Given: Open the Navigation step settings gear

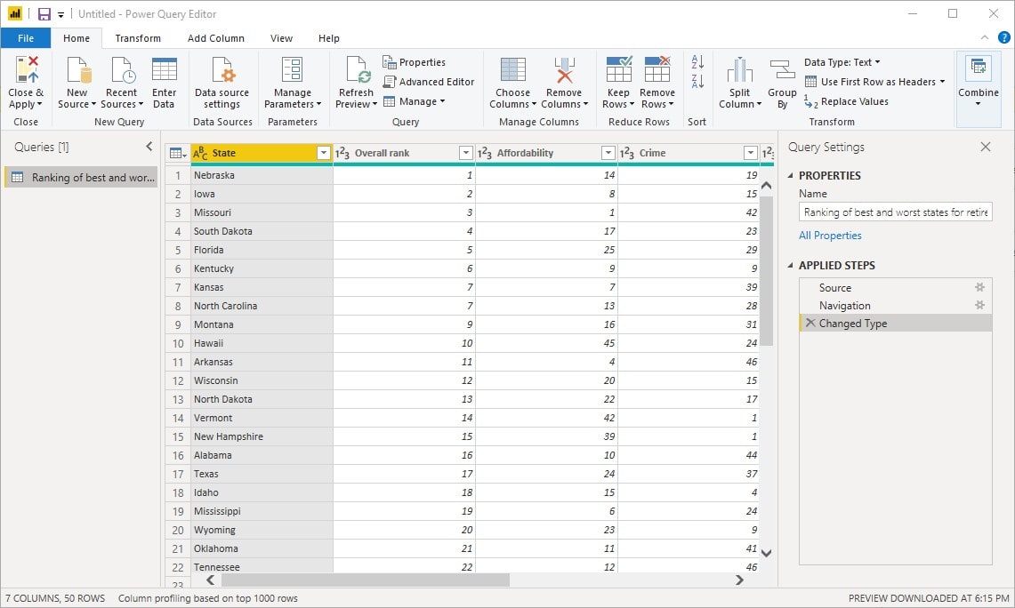Looking at the screenshot, I should pos(979,305).
